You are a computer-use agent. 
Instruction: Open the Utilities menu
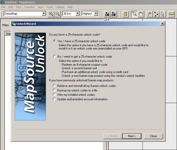[60, 7]
